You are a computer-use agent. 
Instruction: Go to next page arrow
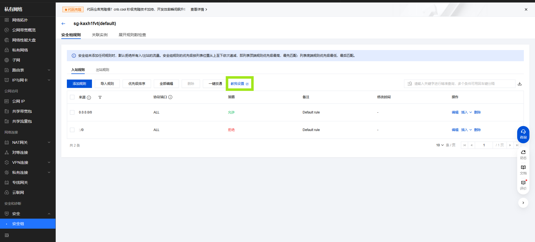(510, 145)
